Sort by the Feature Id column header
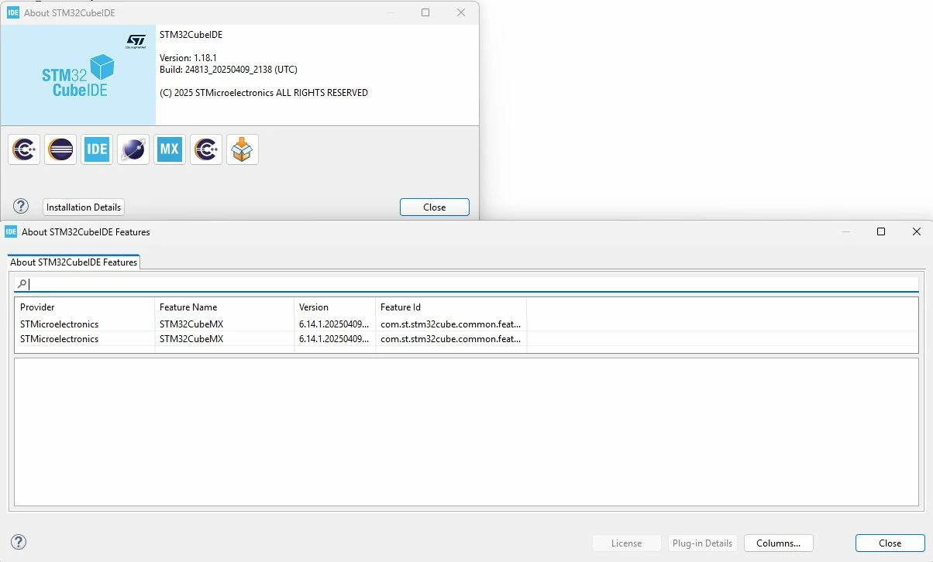The image size is (933, 562). (x=451, y=307)
